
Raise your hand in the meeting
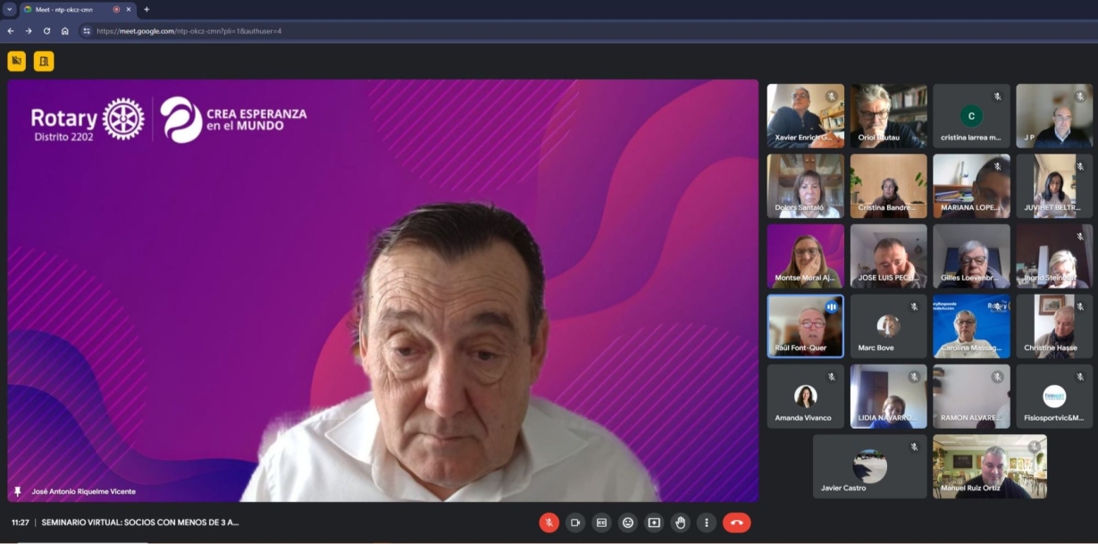tap(681, 523)
